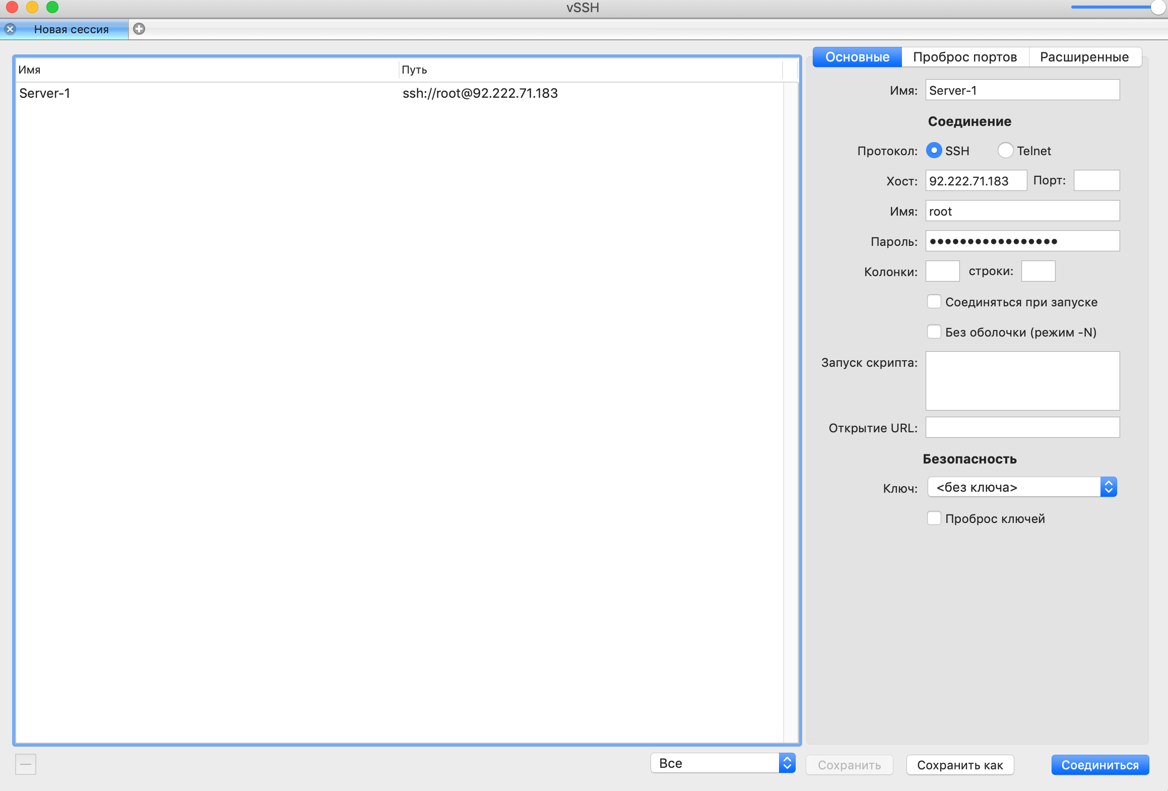Close the Новая сессия tab
Image resolution: width=1168 pixels, height=791 pixels.
point(10,29)
